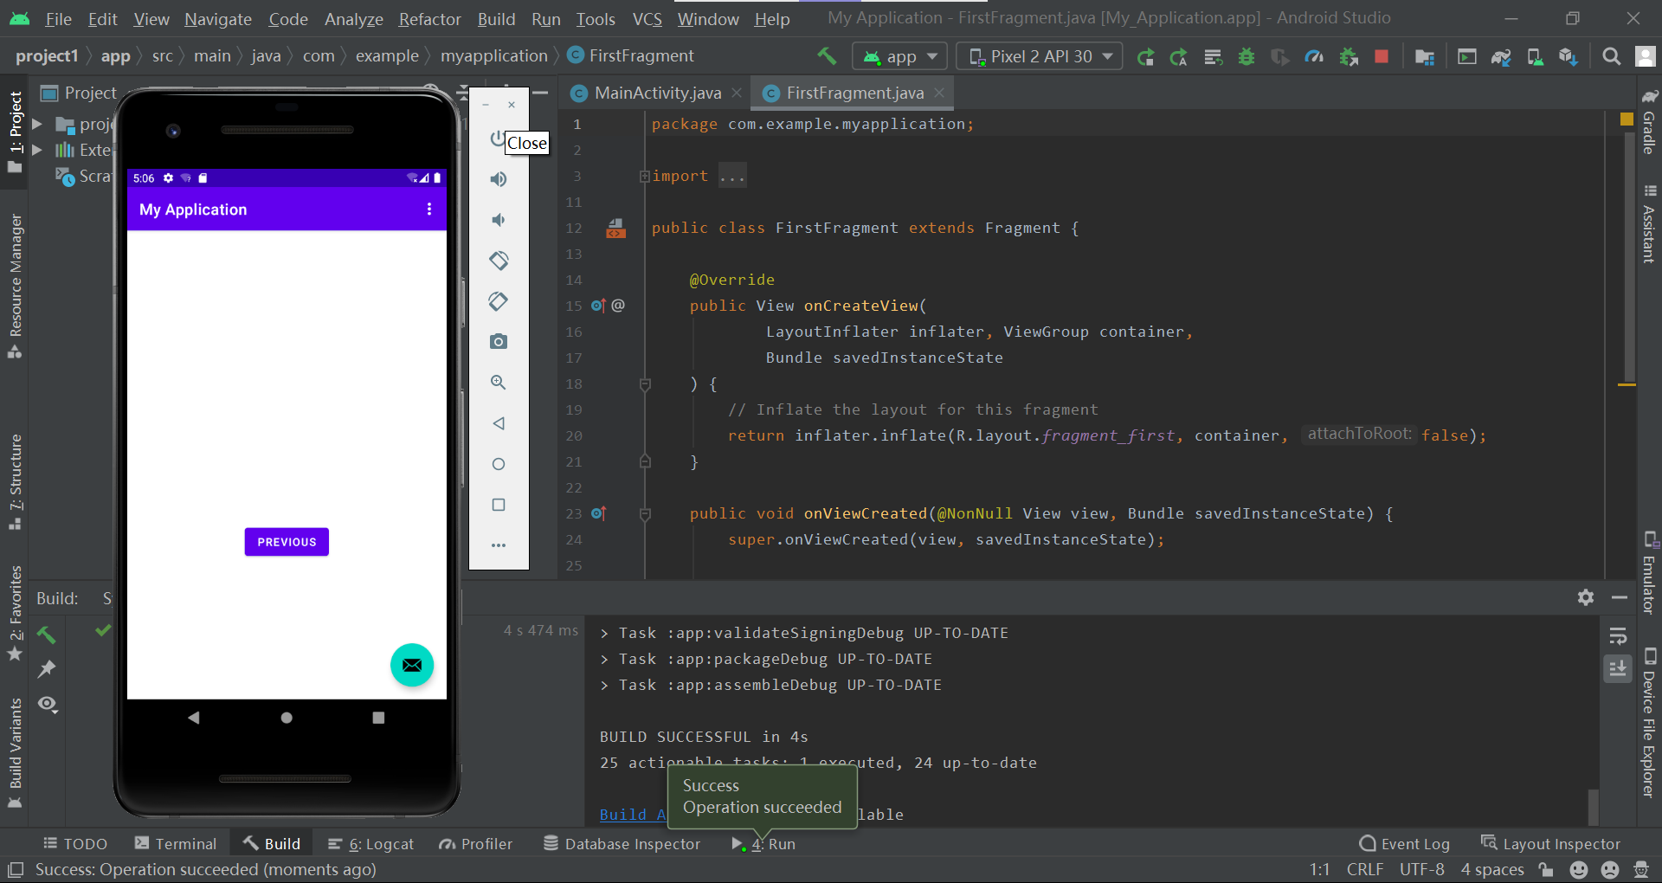Open the TODO tool window

[x=75, y=844]
